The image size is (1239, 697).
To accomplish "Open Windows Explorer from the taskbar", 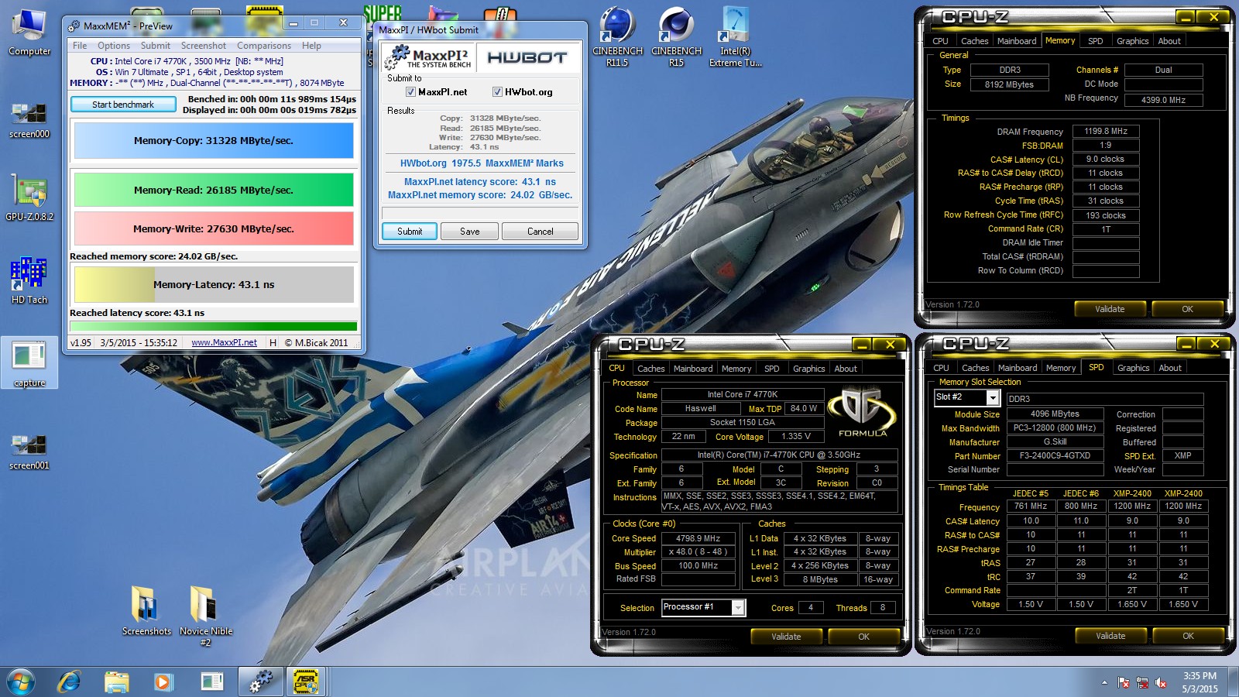I will [x=117, y=682].
